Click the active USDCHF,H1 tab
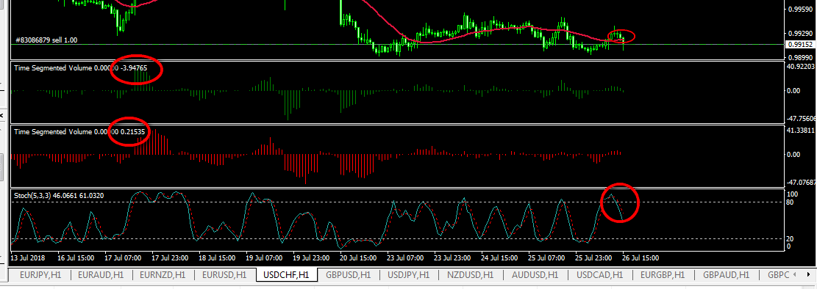Screen dimensions: 817x289 [287, 274]
